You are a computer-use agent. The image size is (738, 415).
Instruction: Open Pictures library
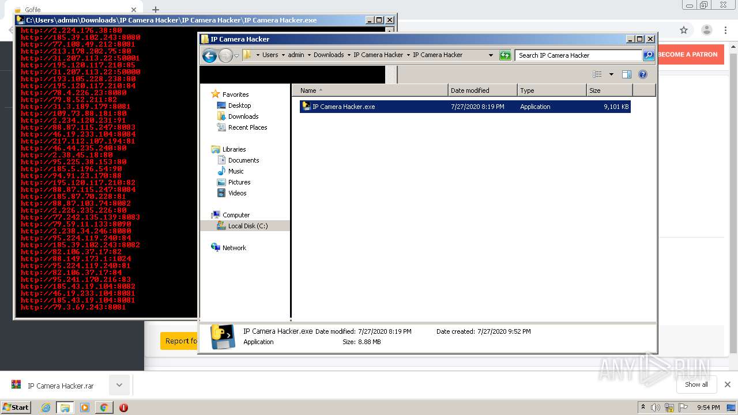pyautogui.click(x=239, y=182)
